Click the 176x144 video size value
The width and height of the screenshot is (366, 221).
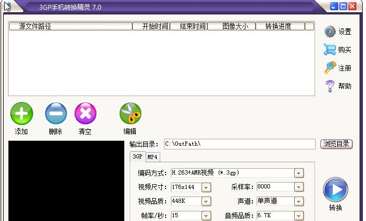click(x=183, y=187)
